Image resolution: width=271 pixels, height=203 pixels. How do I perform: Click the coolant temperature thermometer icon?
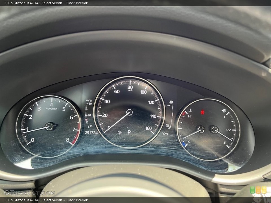(x=190, y=110)
